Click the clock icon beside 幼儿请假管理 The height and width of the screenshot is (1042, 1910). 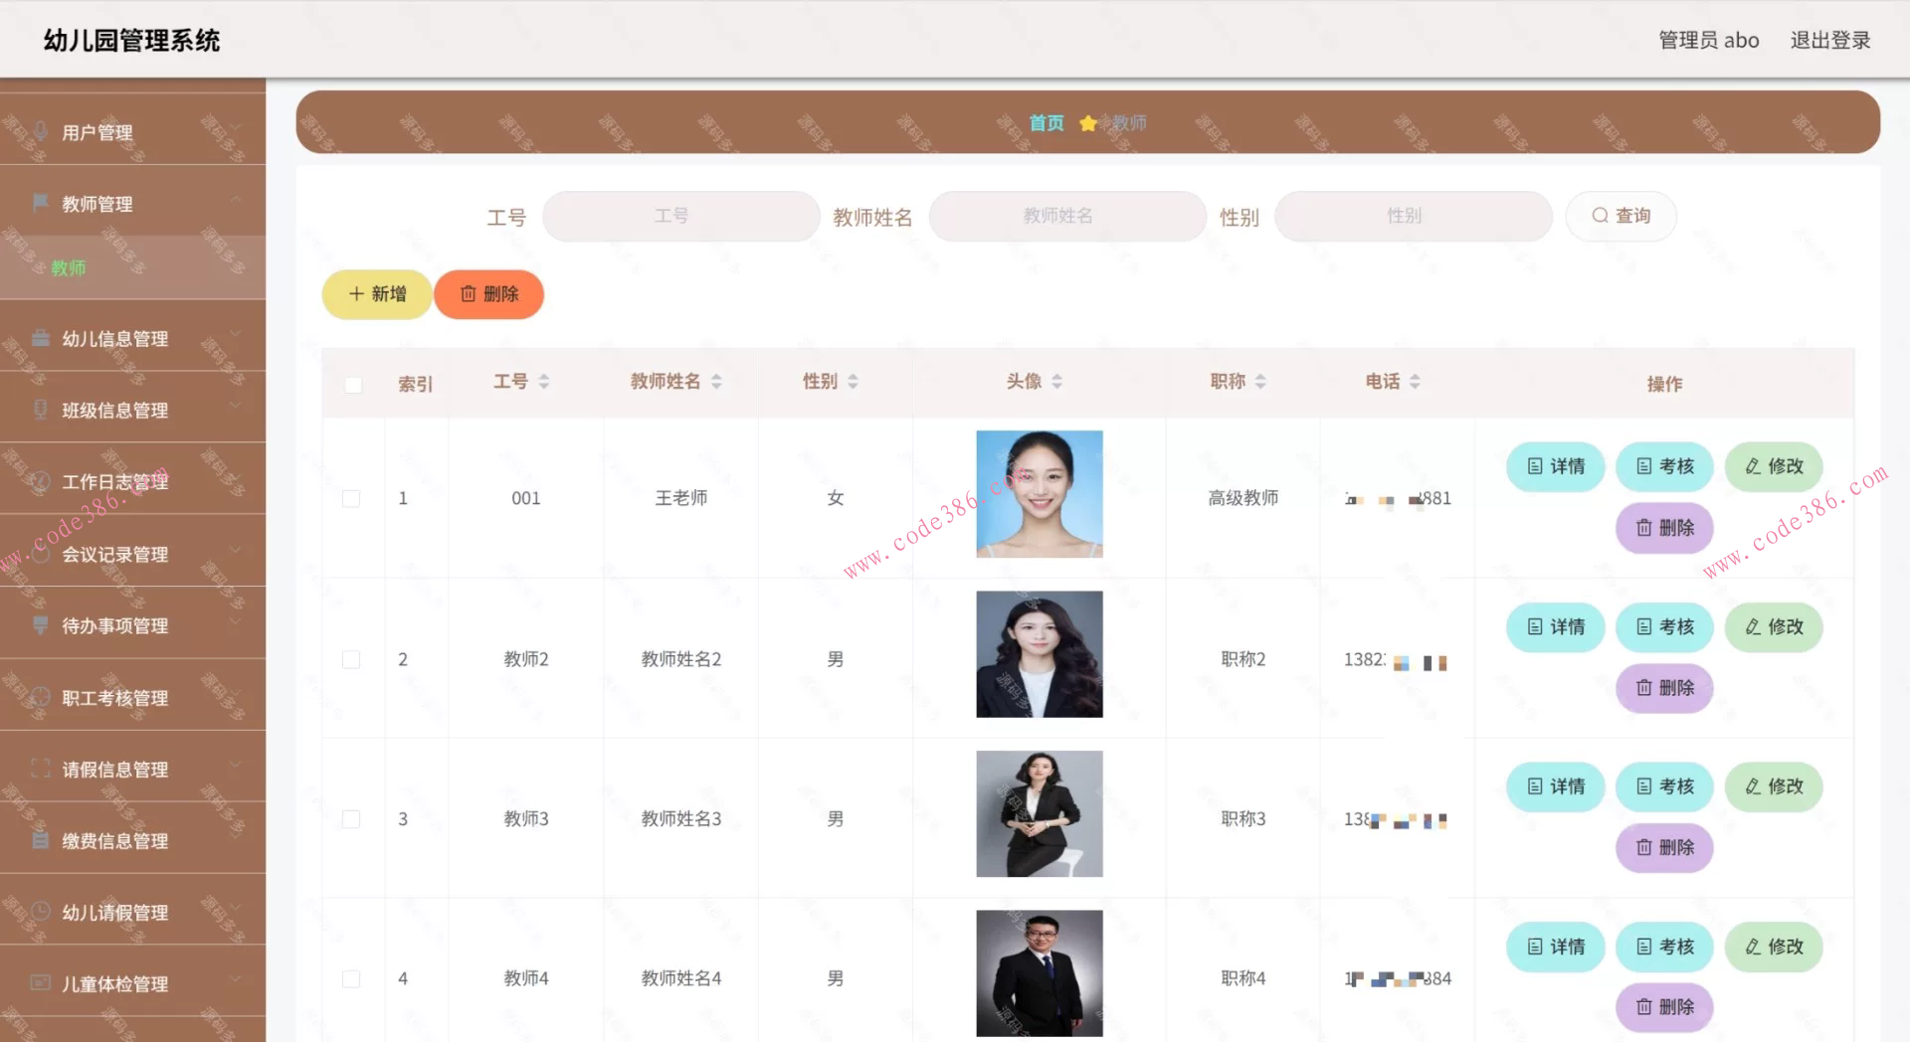(x=41, y=912)
